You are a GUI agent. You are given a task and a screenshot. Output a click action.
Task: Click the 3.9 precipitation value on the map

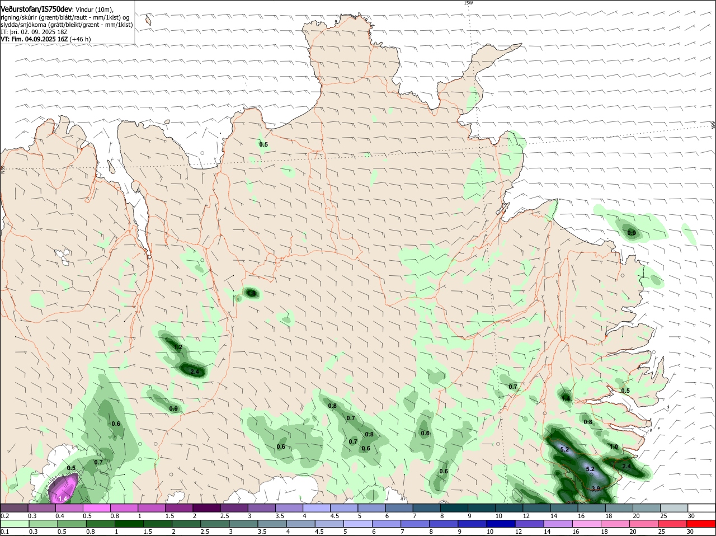click(x=596, y=488)
